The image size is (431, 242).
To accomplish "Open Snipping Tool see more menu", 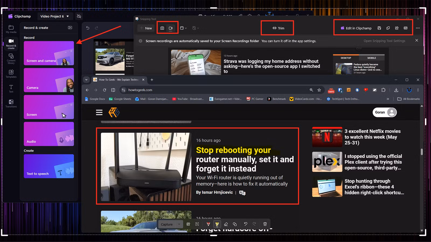I will [418, 28].
